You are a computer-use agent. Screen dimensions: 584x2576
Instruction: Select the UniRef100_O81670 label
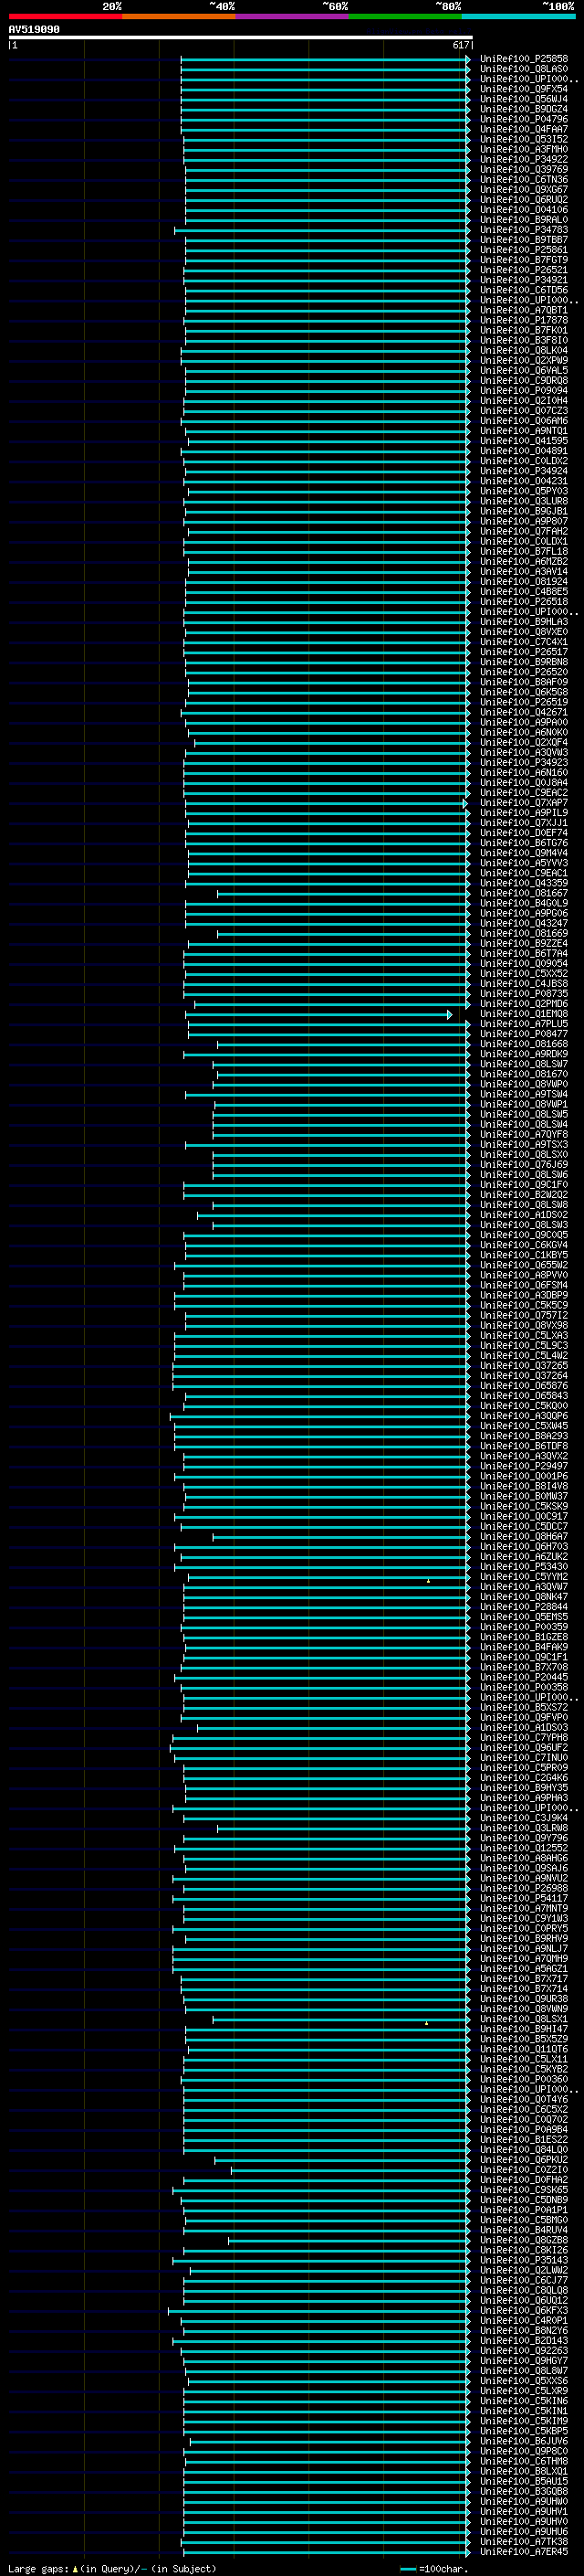pos(524,1073)
